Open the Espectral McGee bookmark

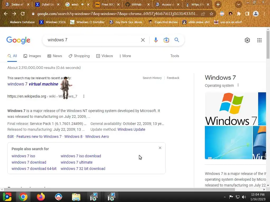pos(163,22)
